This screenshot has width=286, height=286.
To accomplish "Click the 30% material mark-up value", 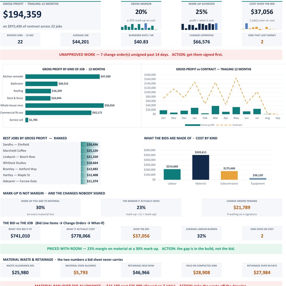I will click(x=40, y=208).
